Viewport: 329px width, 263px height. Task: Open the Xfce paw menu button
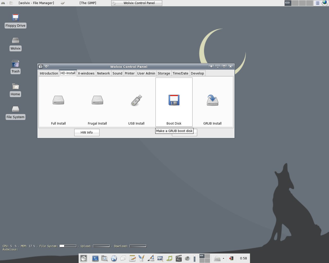(x=84, y=258)
